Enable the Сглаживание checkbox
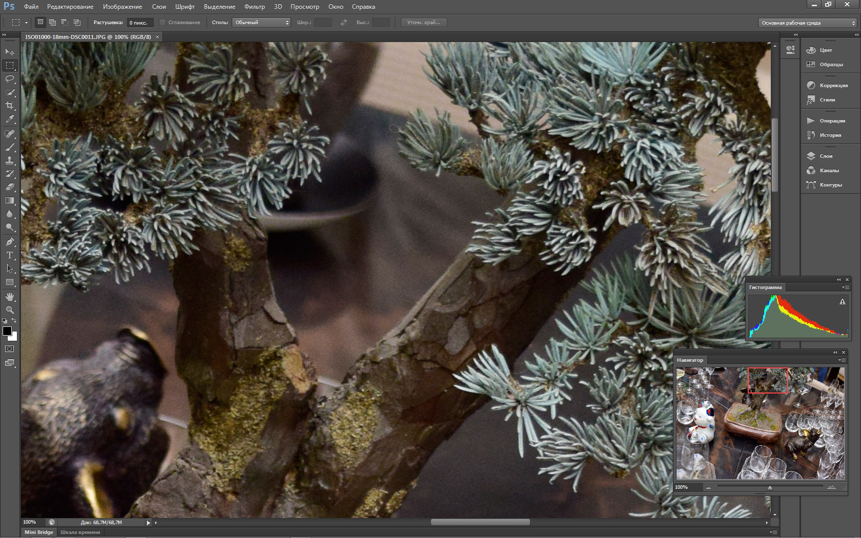This screenshot has width=861, height=538. pyautogui.click(x=162, y=23)
